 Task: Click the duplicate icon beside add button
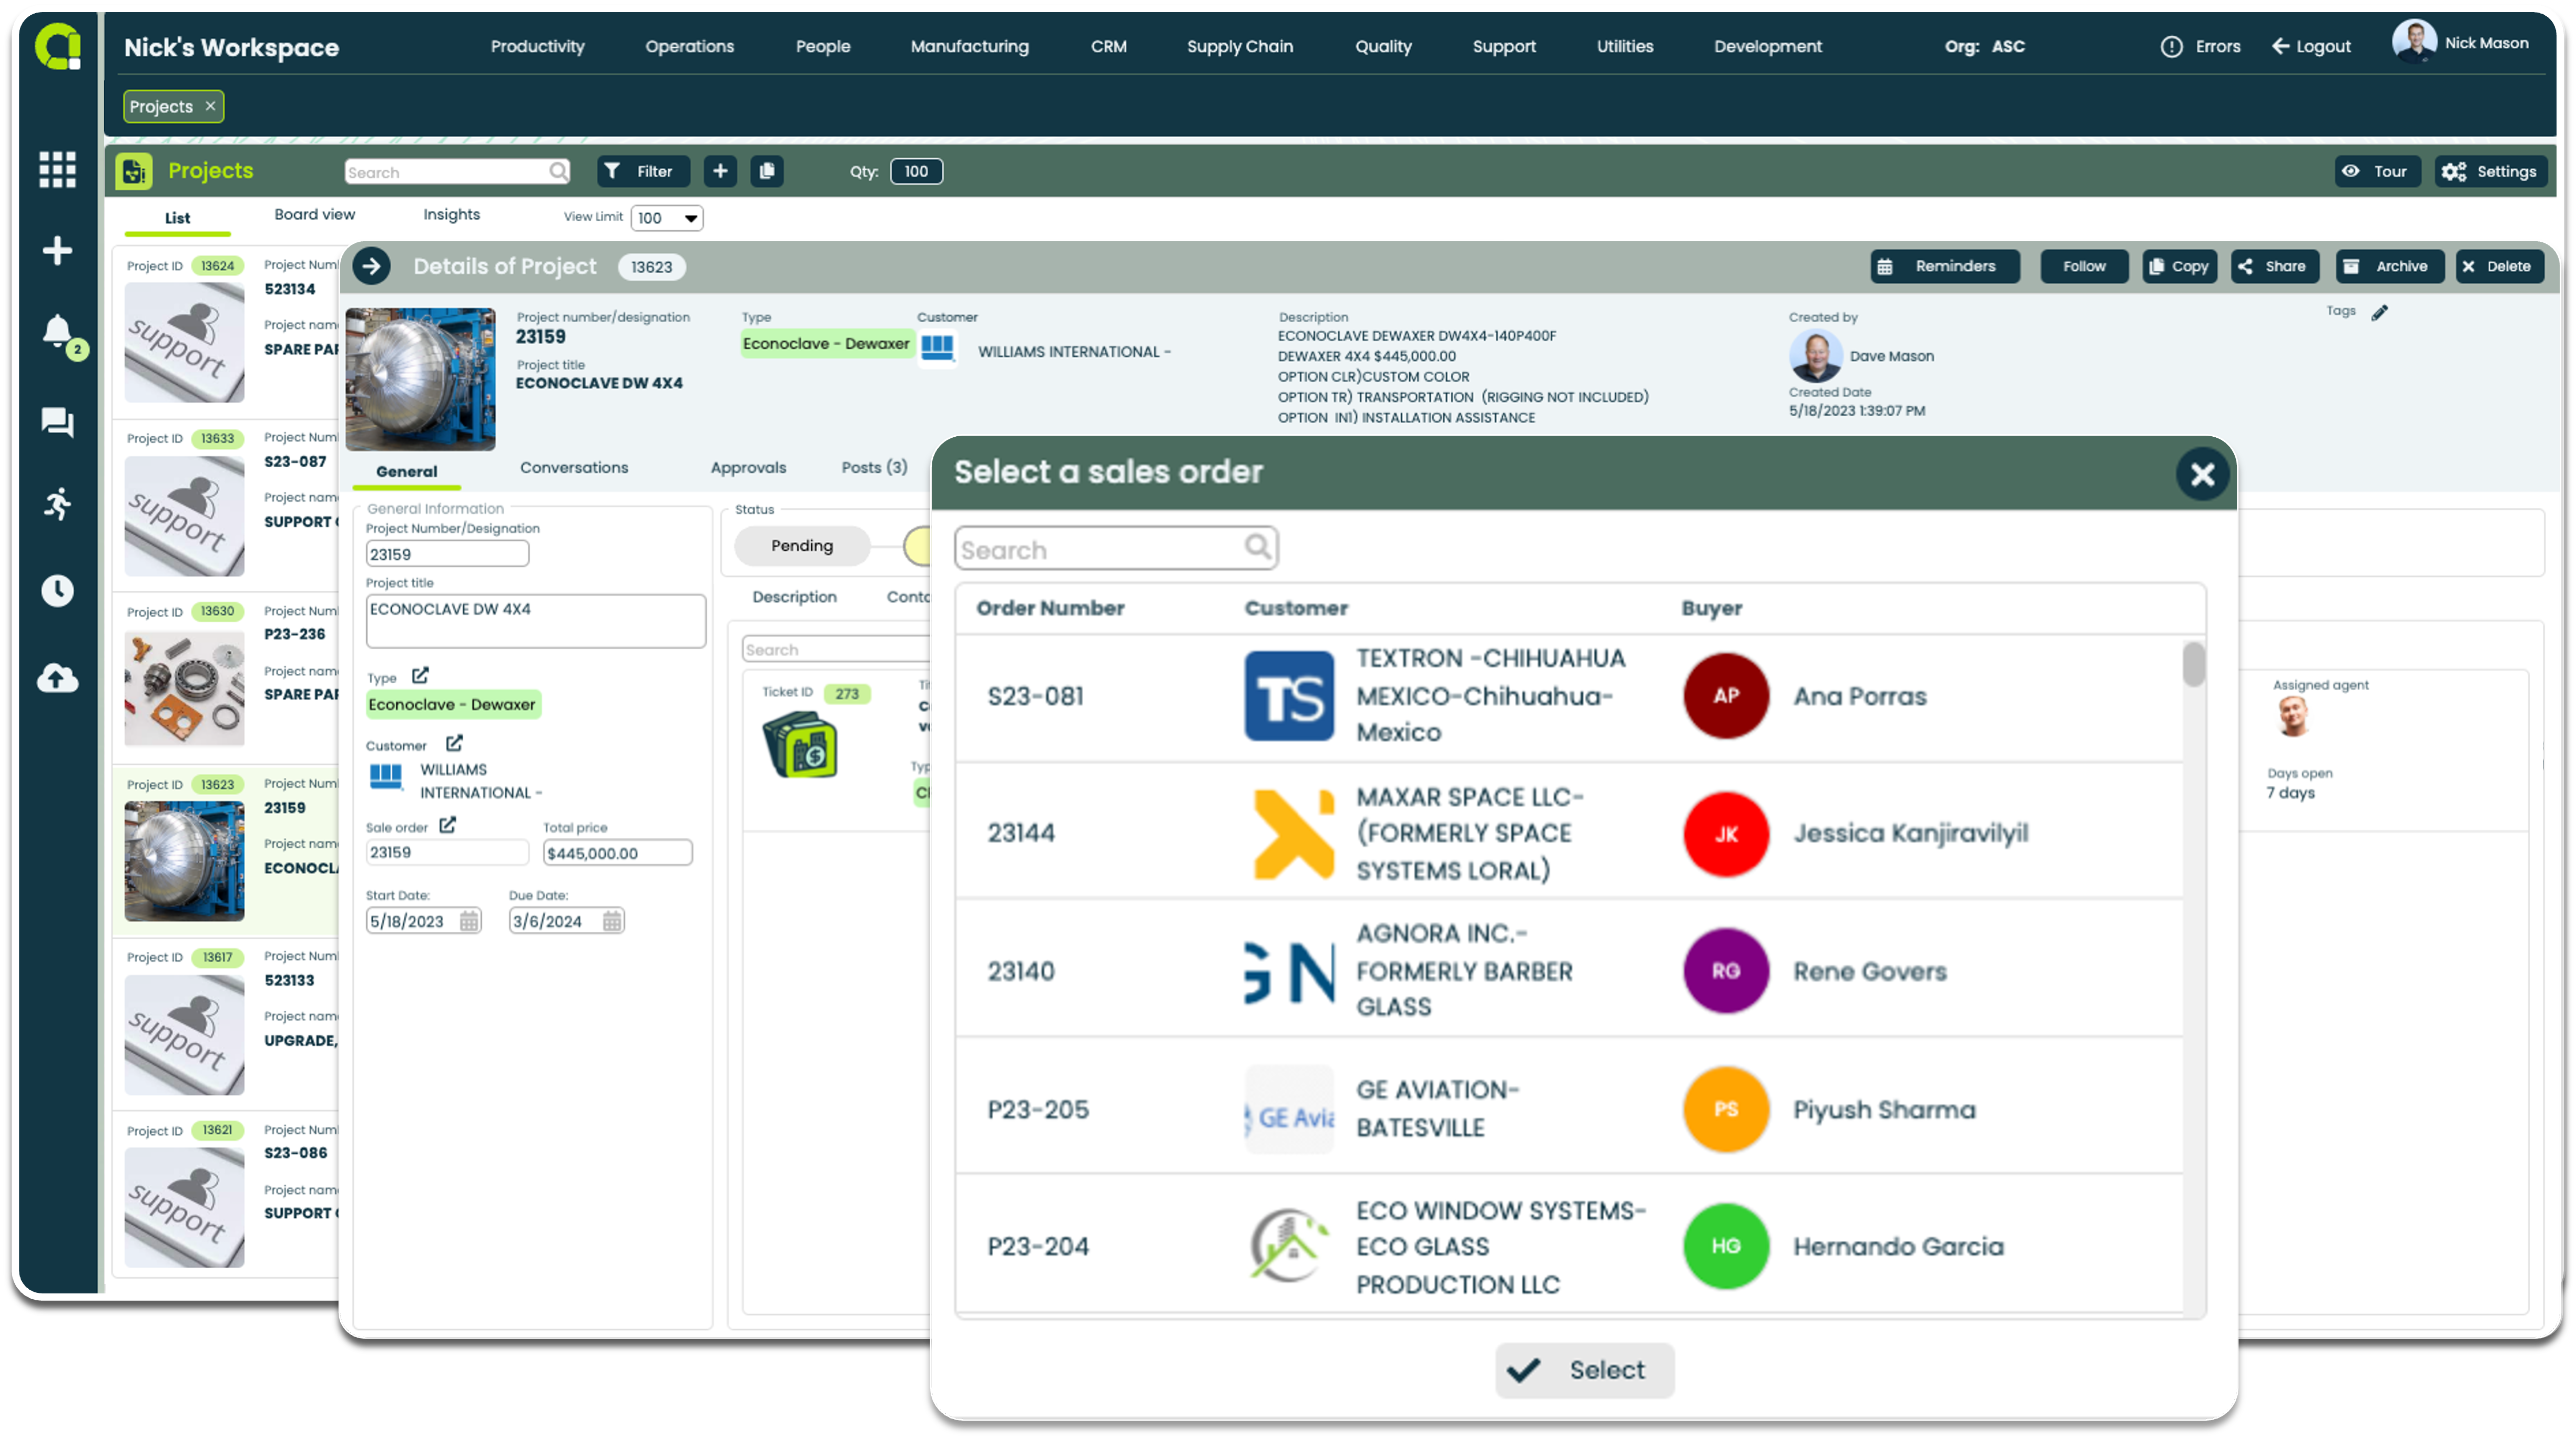[x=767, y=171]
